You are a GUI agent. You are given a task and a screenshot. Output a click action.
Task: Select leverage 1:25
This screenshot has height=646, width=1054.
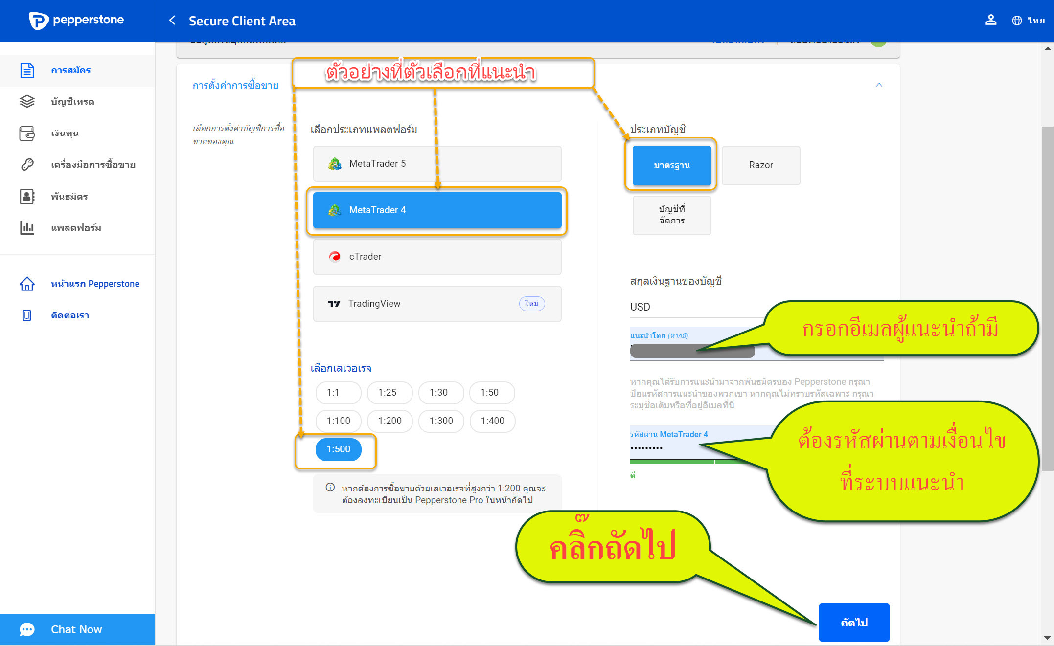[x=390, y=393]
